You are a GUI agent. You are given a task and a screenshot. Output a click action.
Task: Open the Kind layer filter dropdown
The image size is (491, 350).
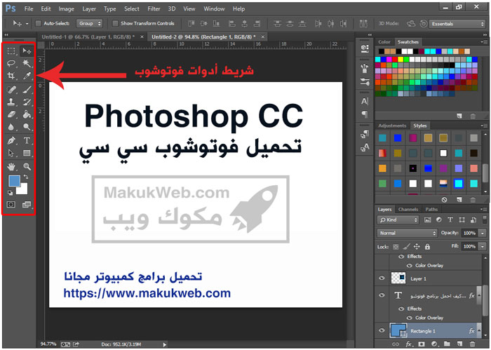[398, 220]
